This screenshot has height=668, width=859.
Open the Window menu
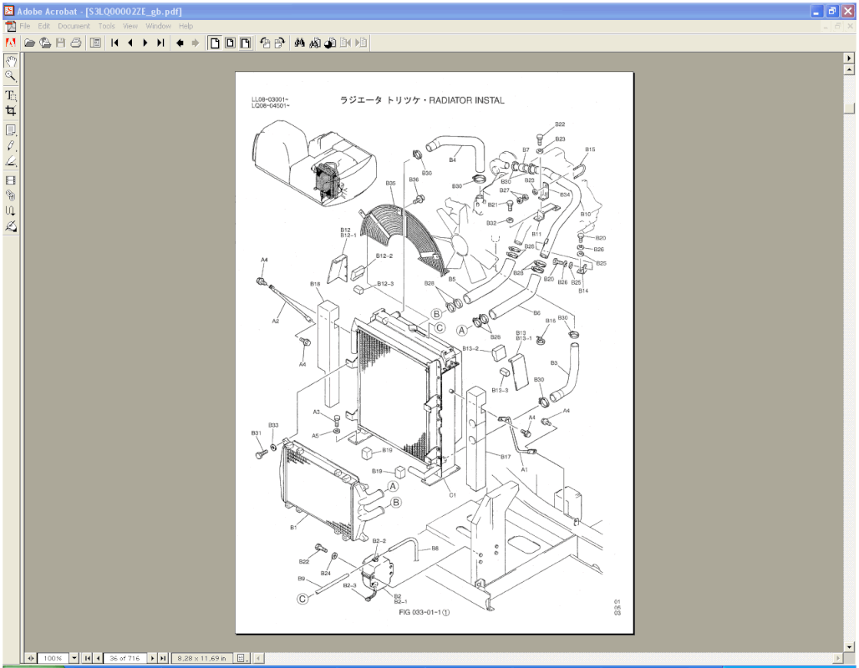point(158,26)
